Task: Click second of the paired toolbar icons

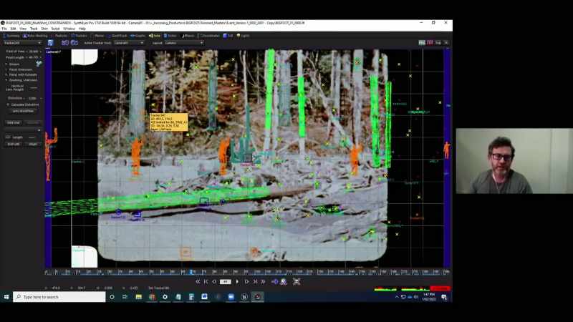Action: coord(74,43)
